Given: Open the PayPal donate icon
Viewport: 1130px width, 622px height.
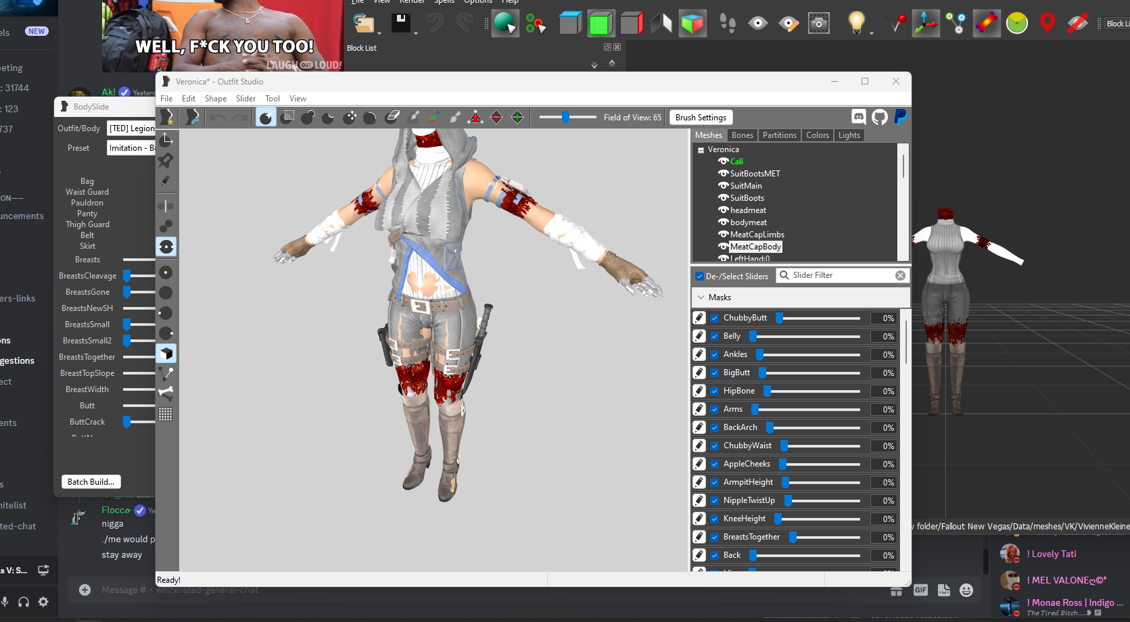Looking at the screenshot, I should pyautogui.click(x=900, y=117).
